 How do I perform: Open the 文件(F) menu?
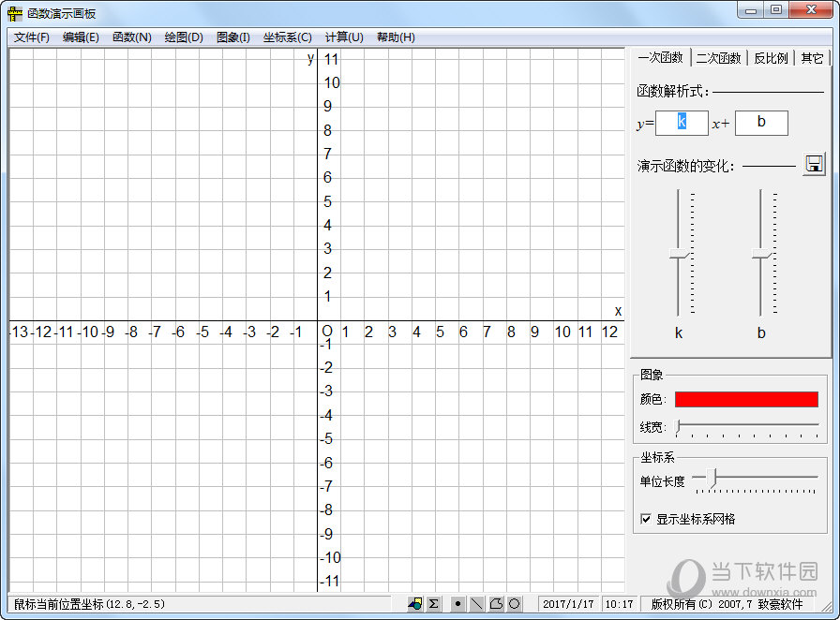click(32, 37)
